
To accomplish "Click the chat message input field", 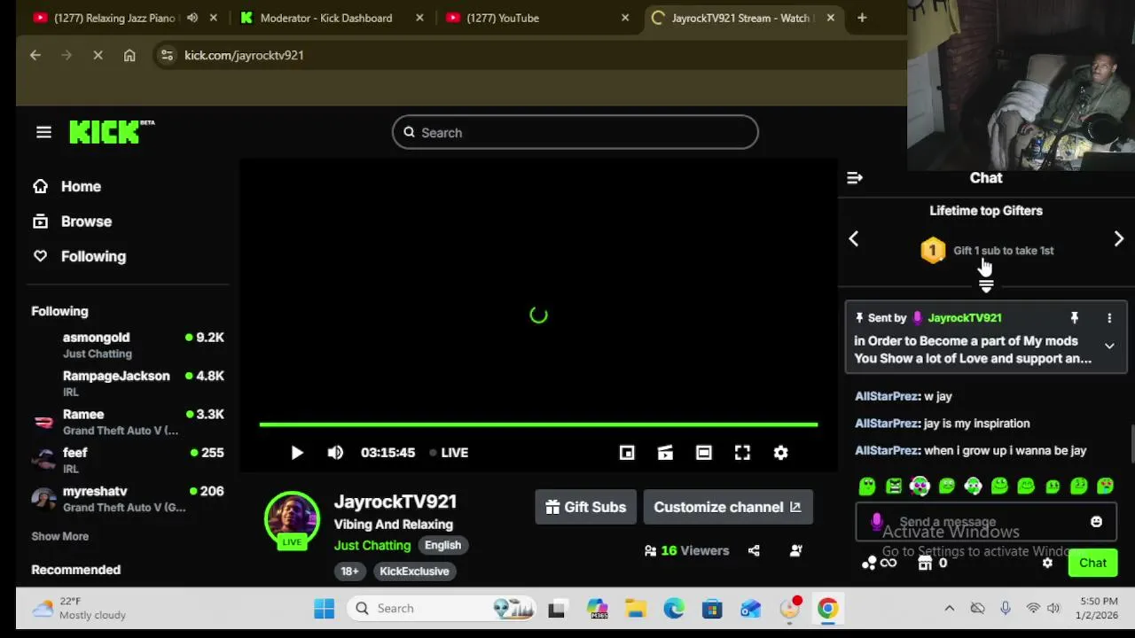I will point(984,522).
